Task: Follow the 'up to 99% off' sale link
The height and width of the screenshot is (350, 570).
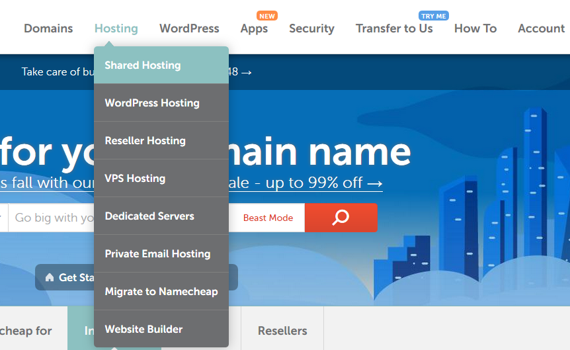Action: [305, 183]
